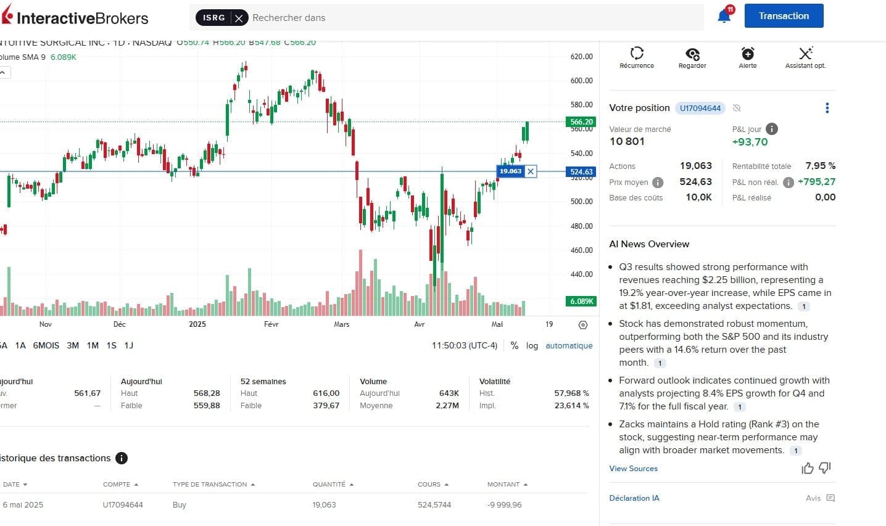Screen dimensions: 886x526
Task: Click the Interactive Brokers logo
Action: [75, 17]
